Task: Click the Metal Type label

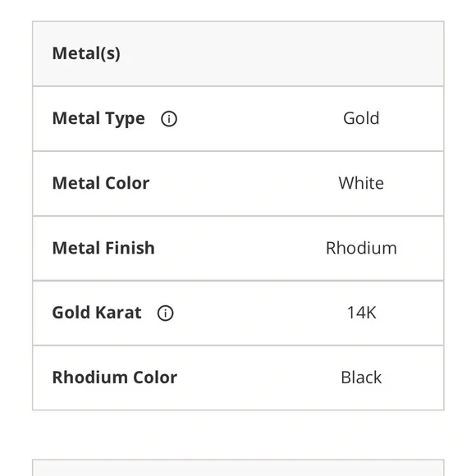Action: tap(98, 118)
